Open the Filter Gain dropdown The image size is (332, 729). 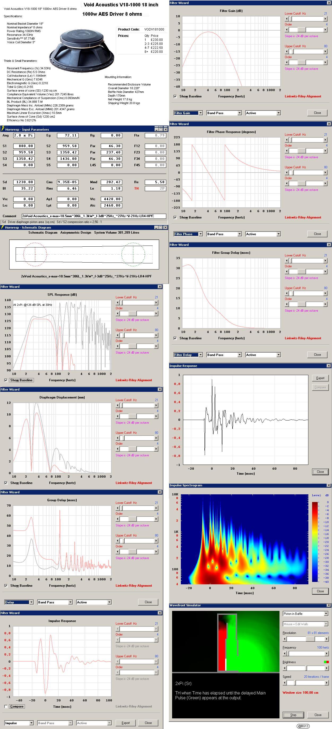[188, 113]
